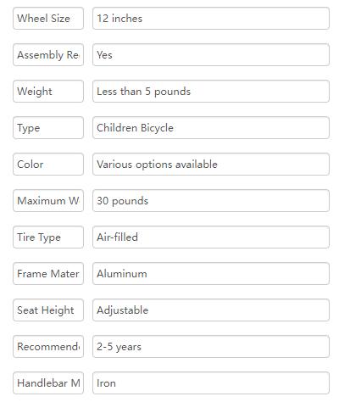Image resolution: width=339 pixels, height=402 pixels.
Task: Click the Type name field
Action: [x=48, y=128]
